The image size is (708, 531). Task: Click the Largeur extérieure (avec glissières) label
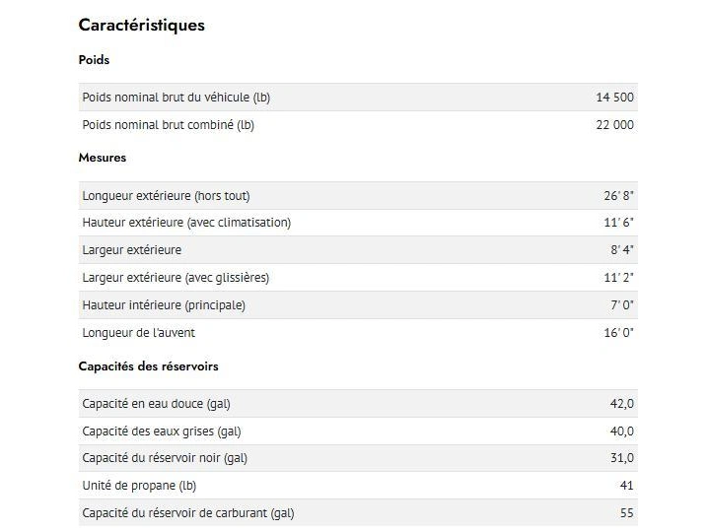click(176, 278)
